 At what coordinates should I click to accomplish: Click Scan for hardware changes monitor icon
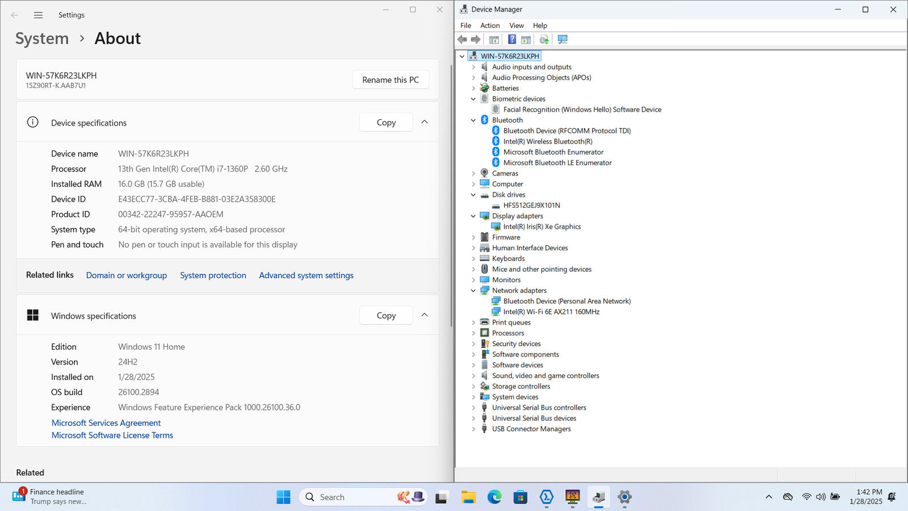click(x=562, y=39)
